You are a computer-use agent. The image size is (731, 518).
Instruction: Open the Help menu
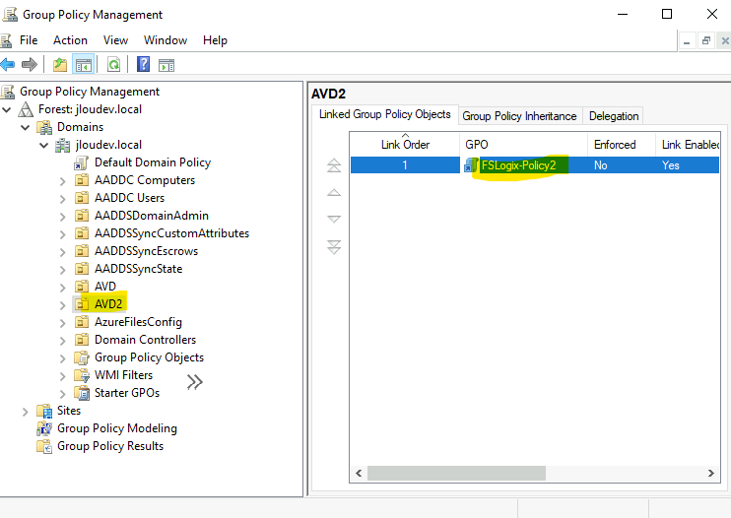215,40
